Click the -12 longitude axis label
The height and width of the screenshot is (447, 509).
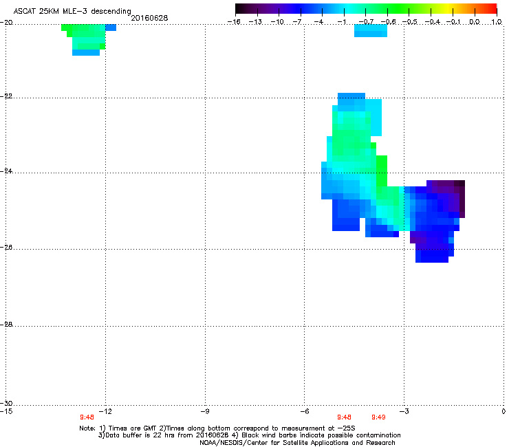pos(105,412)
